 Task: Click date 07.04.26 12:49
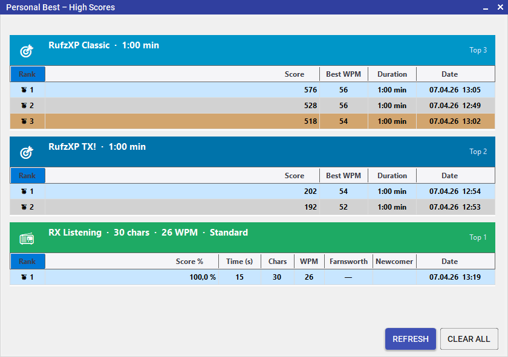coord(455,106)
